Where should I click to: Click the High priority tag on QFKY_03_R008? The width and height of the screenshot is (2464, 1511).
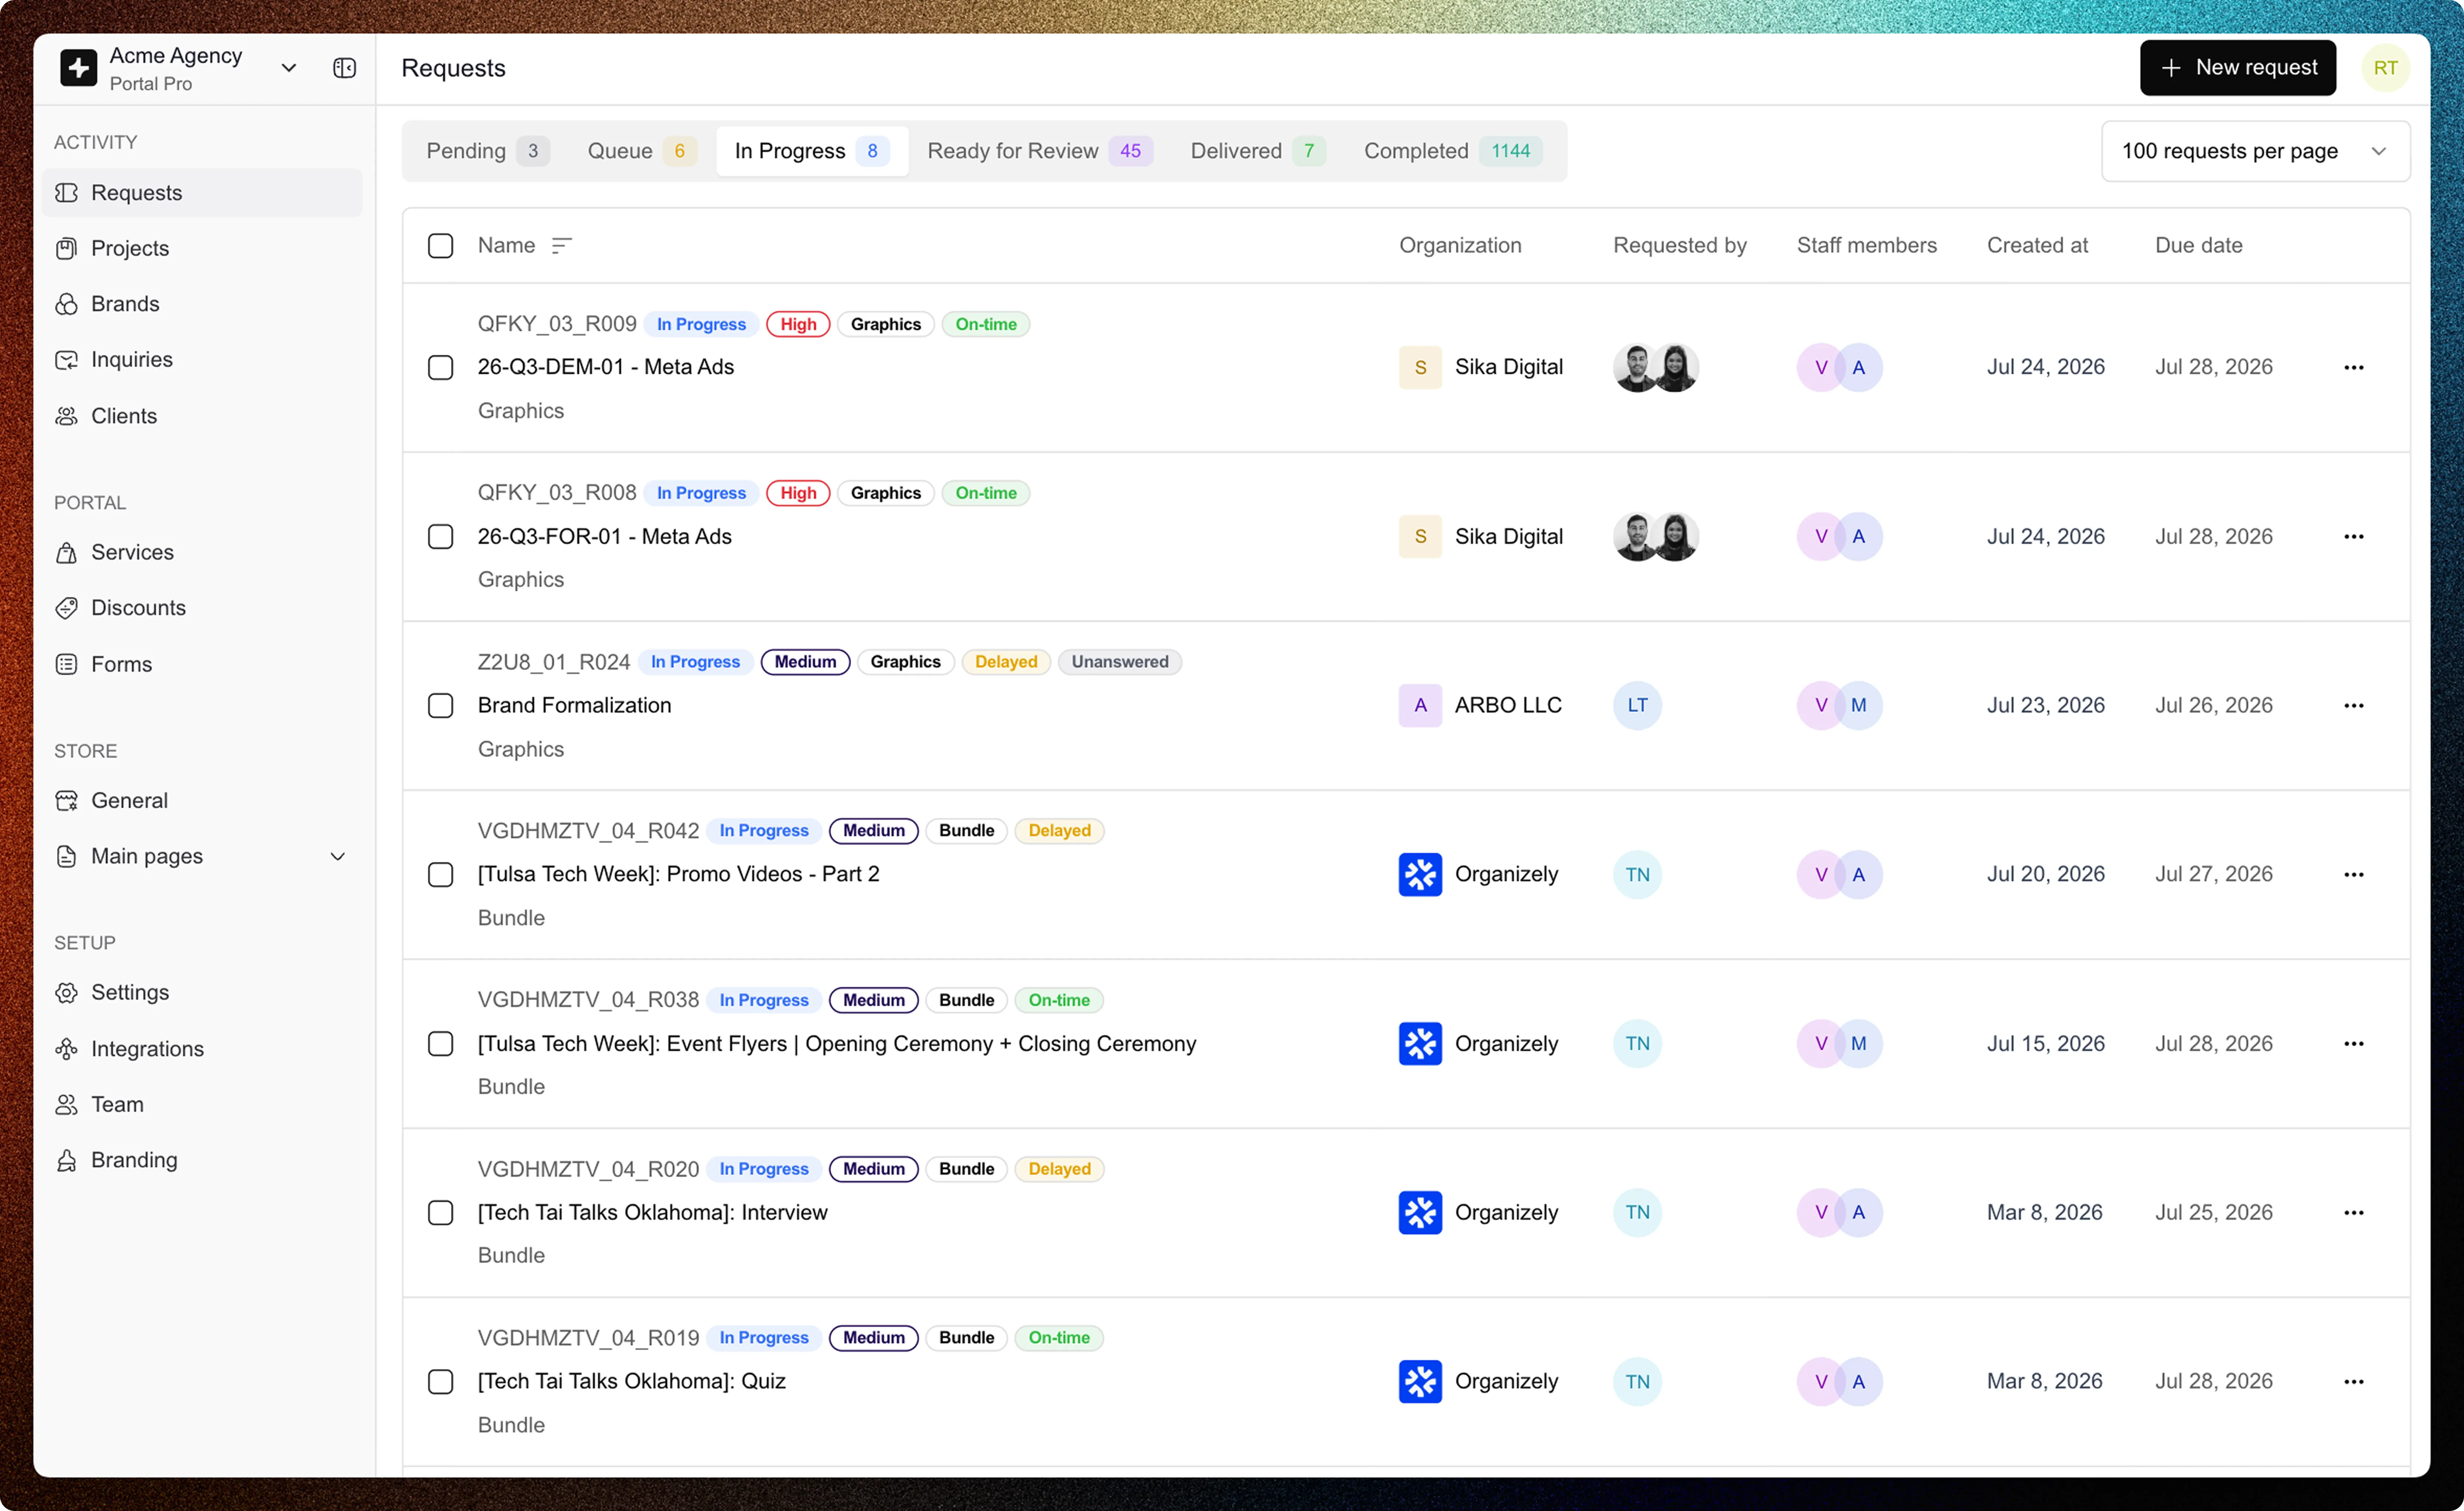pos(798,493)
